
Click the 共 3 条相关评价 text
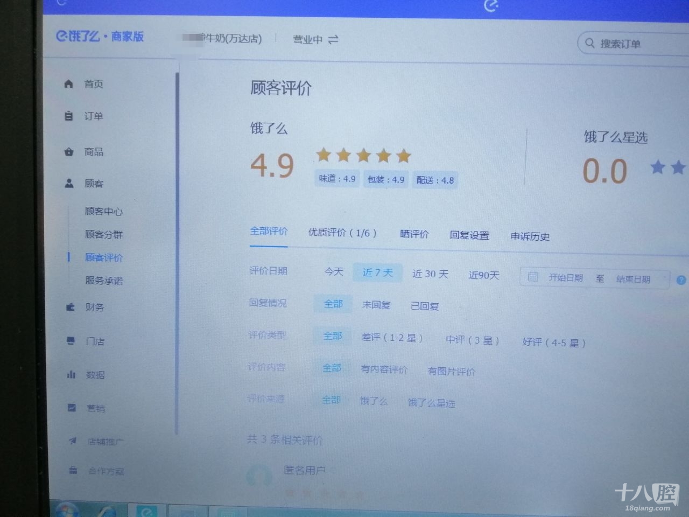pyautogui.click(x=285, y=439)
